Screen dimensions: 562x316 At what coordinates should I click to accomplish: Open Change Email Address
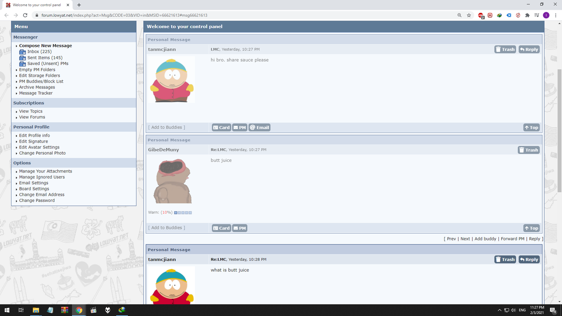[42, 195]
